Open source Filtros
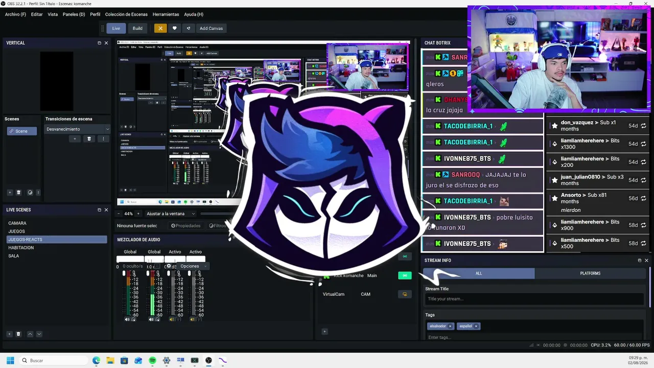Image resolution: width=654 pixels, height=368 pixels. click(x=217, y=225)
